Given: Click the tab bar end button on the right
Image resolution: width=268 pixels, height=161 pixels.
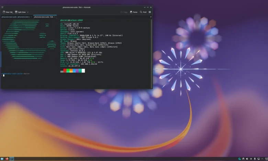Looking at the screenshot, I should (x=151, y=17).
